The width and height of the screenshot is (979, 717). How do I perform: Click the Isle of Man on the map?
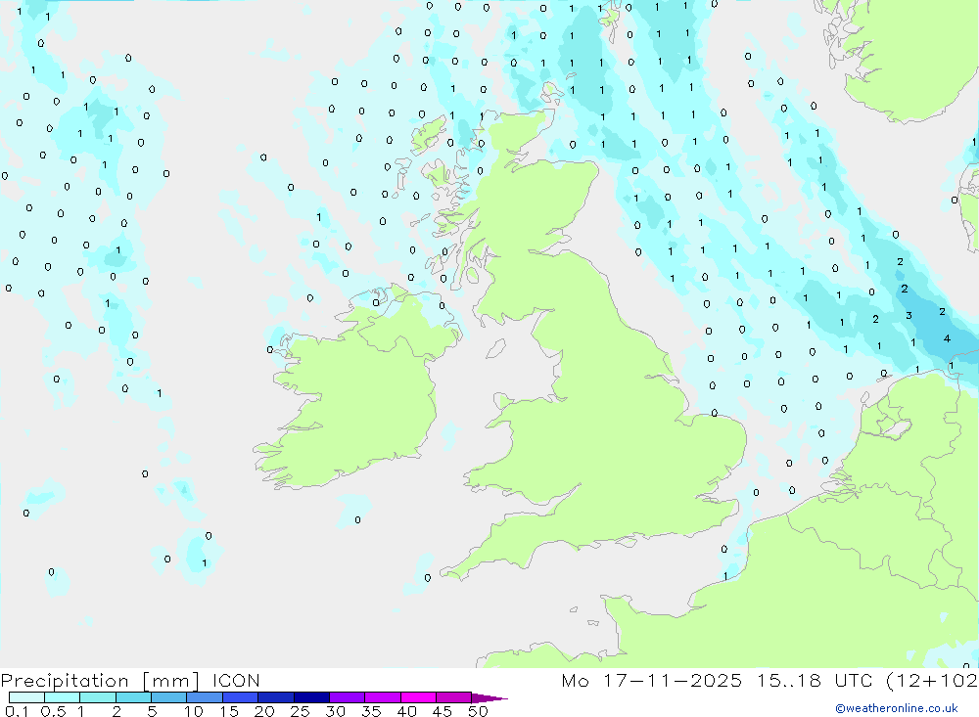(x=495, y=348)
